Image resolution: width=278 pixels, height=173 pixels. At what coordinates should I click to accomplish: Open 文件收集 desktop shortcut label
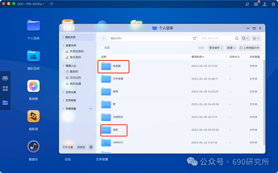point(102,159)
